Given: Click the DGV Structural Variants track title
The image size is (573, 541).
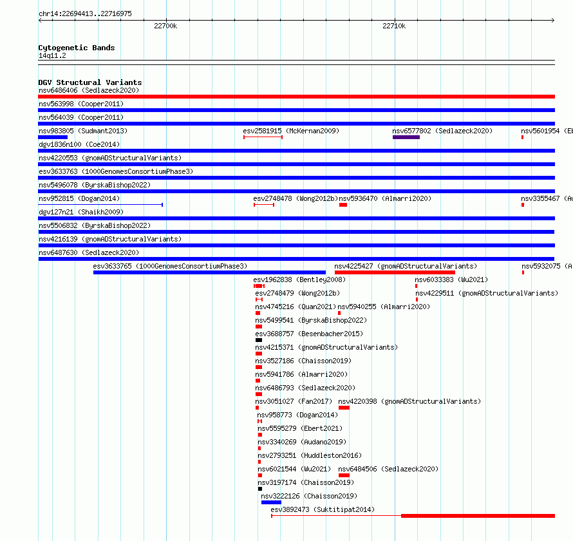Looking at the screenshot, I should point(90,82).
